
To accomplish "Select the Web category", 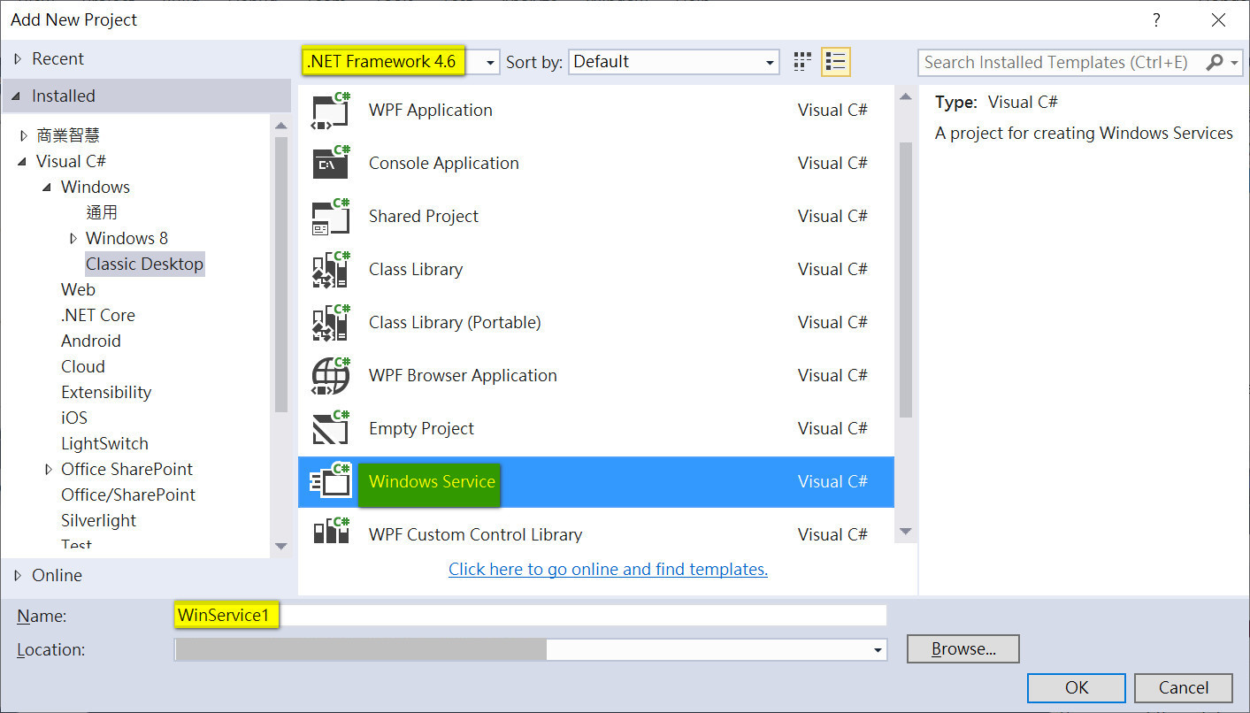I will point(78,289).
